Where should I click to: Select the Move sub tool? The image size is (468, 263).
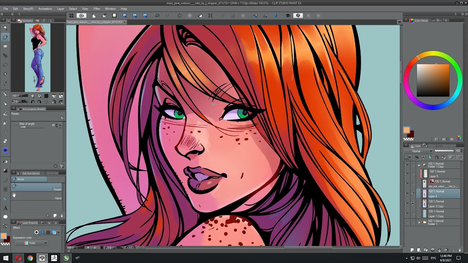point(29,179)
